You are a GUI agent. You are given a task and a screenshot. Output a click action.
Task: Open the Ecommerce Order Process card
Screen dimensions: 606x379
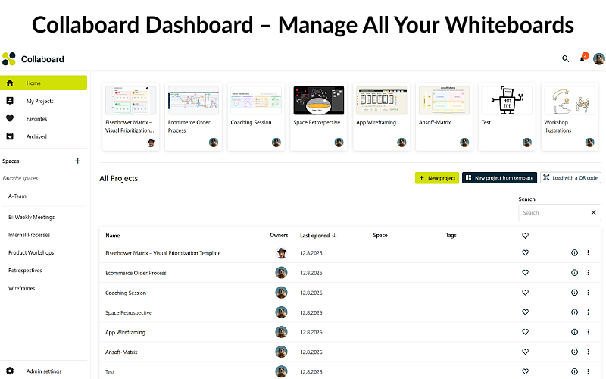(x=193, y=117)
